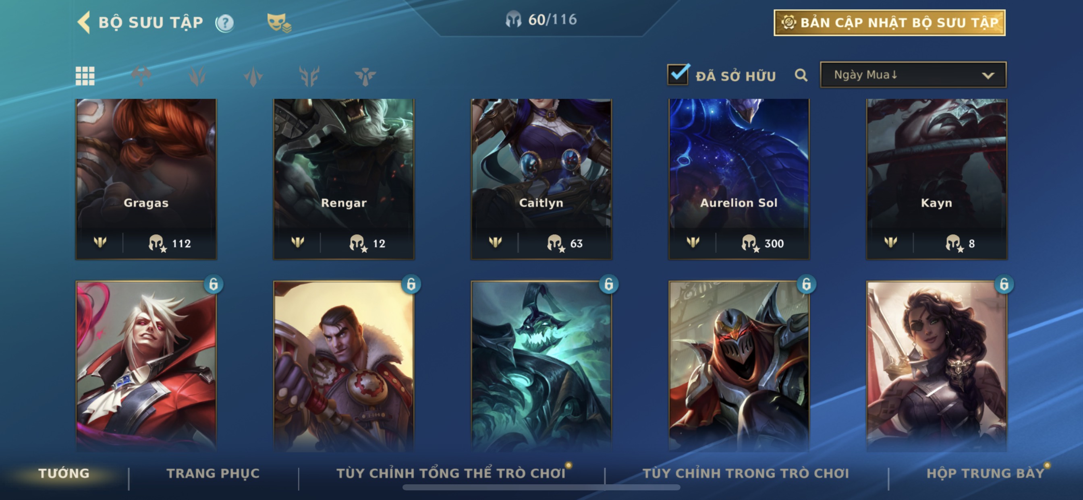Open the golden mask and coins icon
This screenshot has width=1083, height=500.
[279, 23]
